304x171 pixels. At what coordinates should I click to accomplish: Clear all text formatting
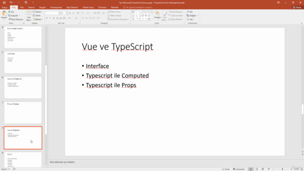tap(78, 13)
